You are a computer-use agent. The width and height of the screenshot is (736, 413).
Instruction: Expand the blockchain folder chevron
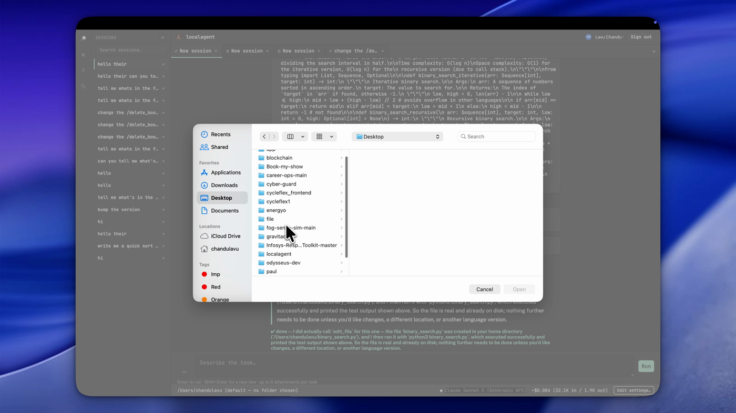[x=341, y=158]
